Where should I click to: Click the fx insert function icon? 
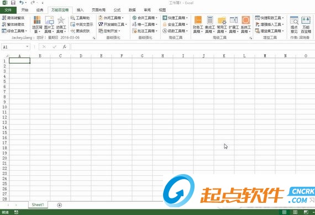(65, 47)
